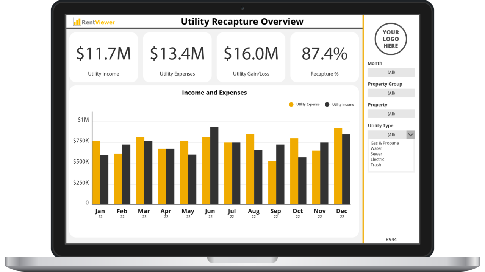Click the dark Utility Income legend dot
Screen dimensions: 485x272
[328, 104]
